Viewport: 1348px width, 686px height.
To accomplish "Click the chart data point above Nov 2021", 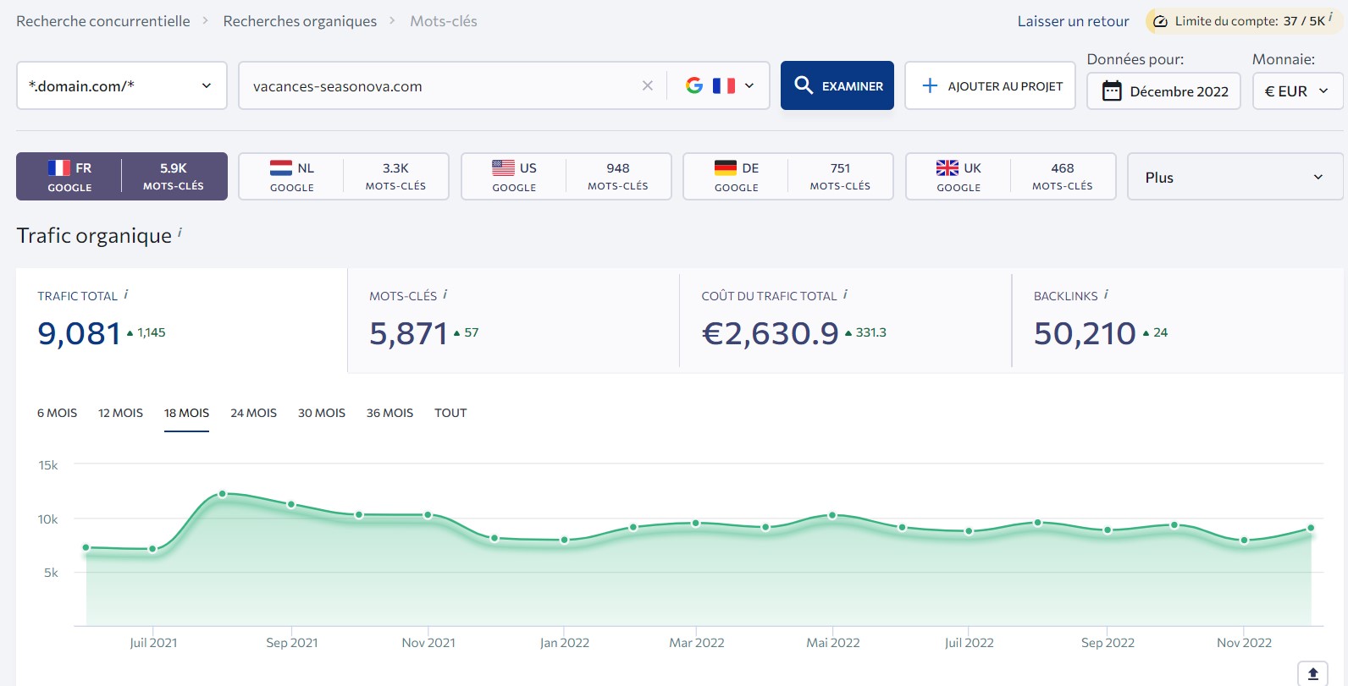I will pyautogui.click(x=428, y=514).
